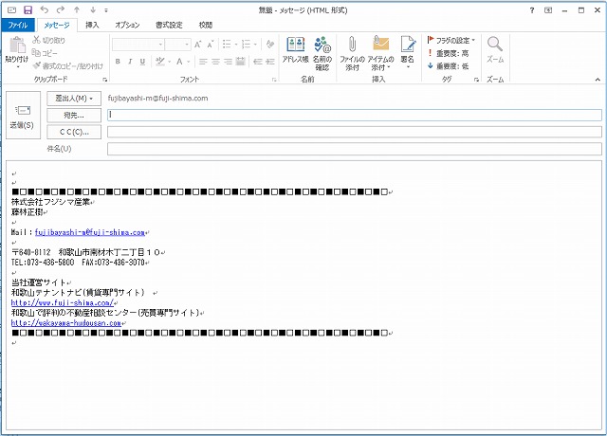
Task: Click the To (宛先...) button
Action: click(74, 115)
